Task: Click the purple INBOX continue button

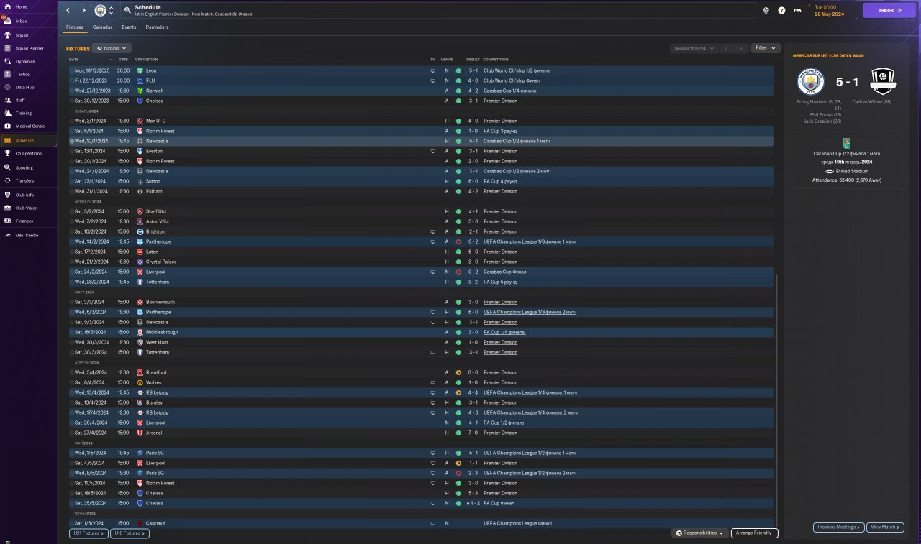Action: coord(890,11)
